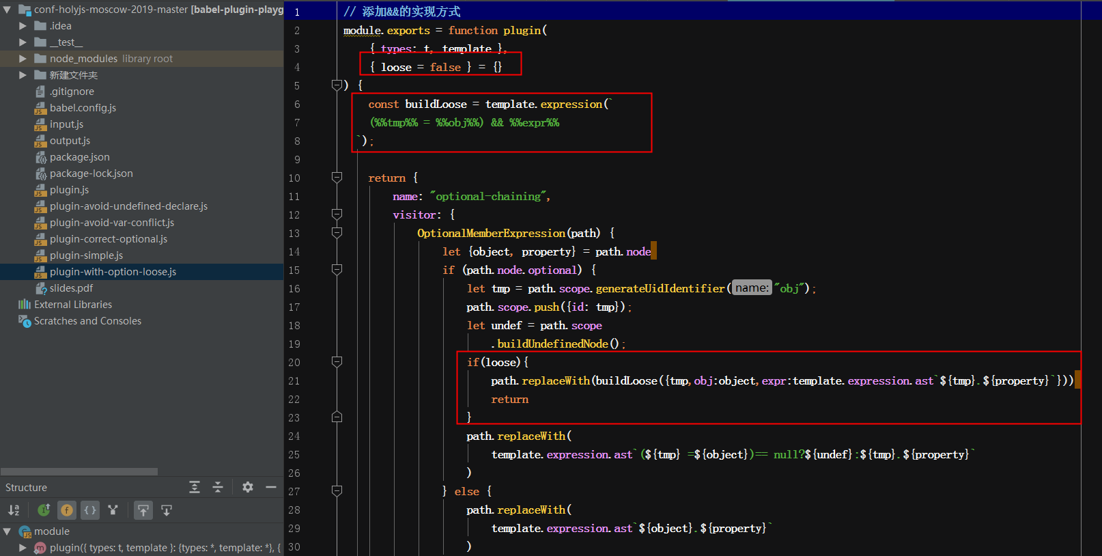Open slides.pdf file
Viewport: 1102px width, 556px height.
pos(71,288)
